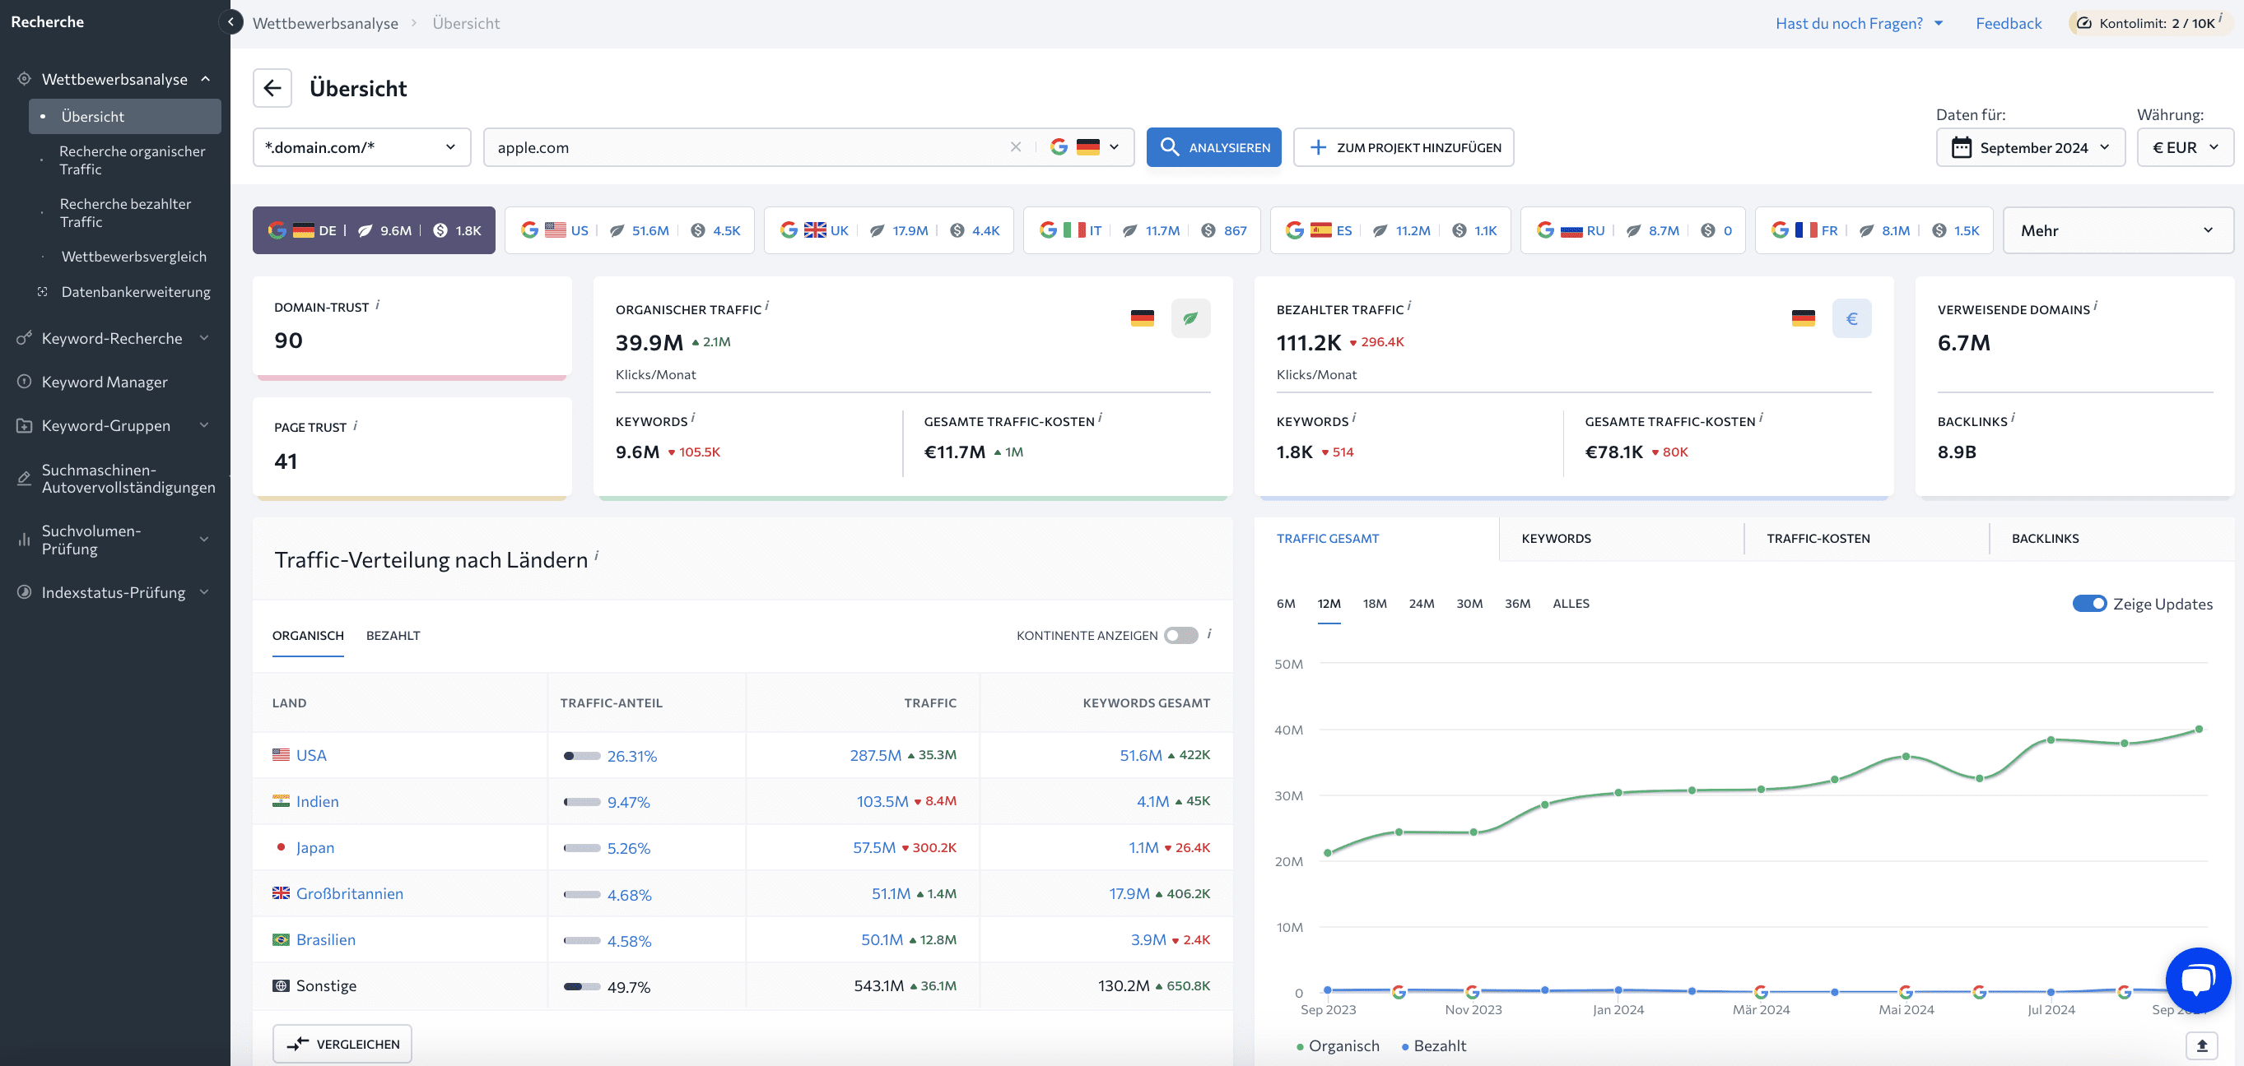Open Wettbewerbsvergleich in the sidebar
Screen dimensions: 2244x1066
click(x=133, y=256)
